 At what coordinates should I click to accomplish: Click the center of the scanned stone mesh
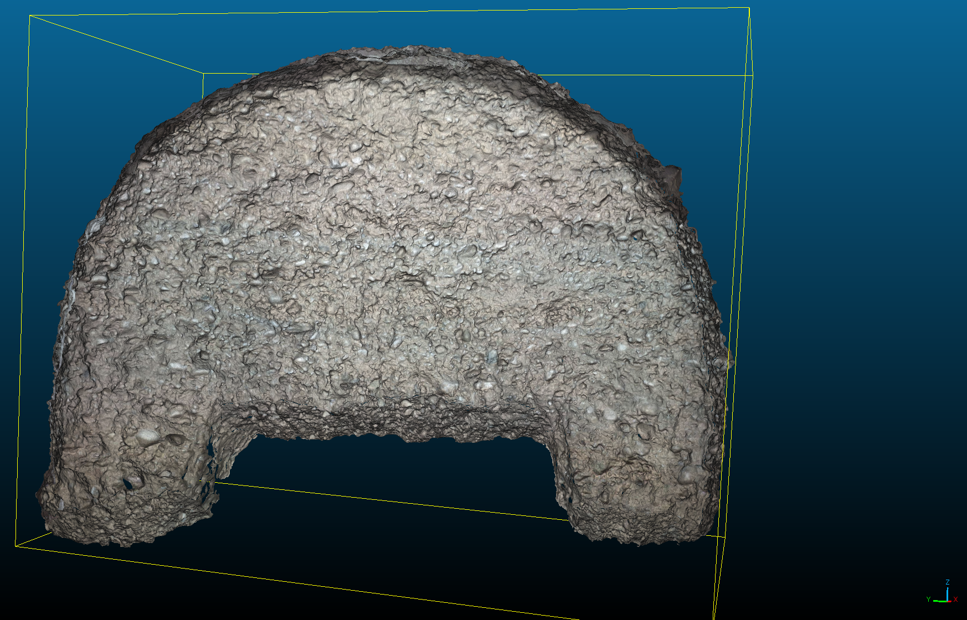388,277
